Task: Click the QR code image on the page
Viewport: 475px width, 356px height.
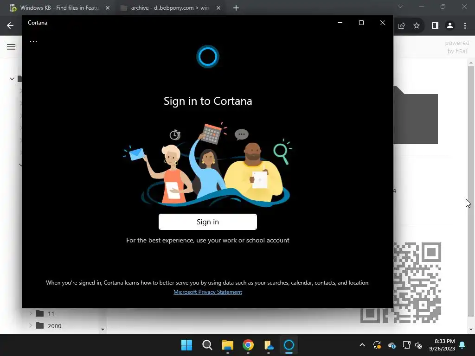Action: click(x=401, y=283)
